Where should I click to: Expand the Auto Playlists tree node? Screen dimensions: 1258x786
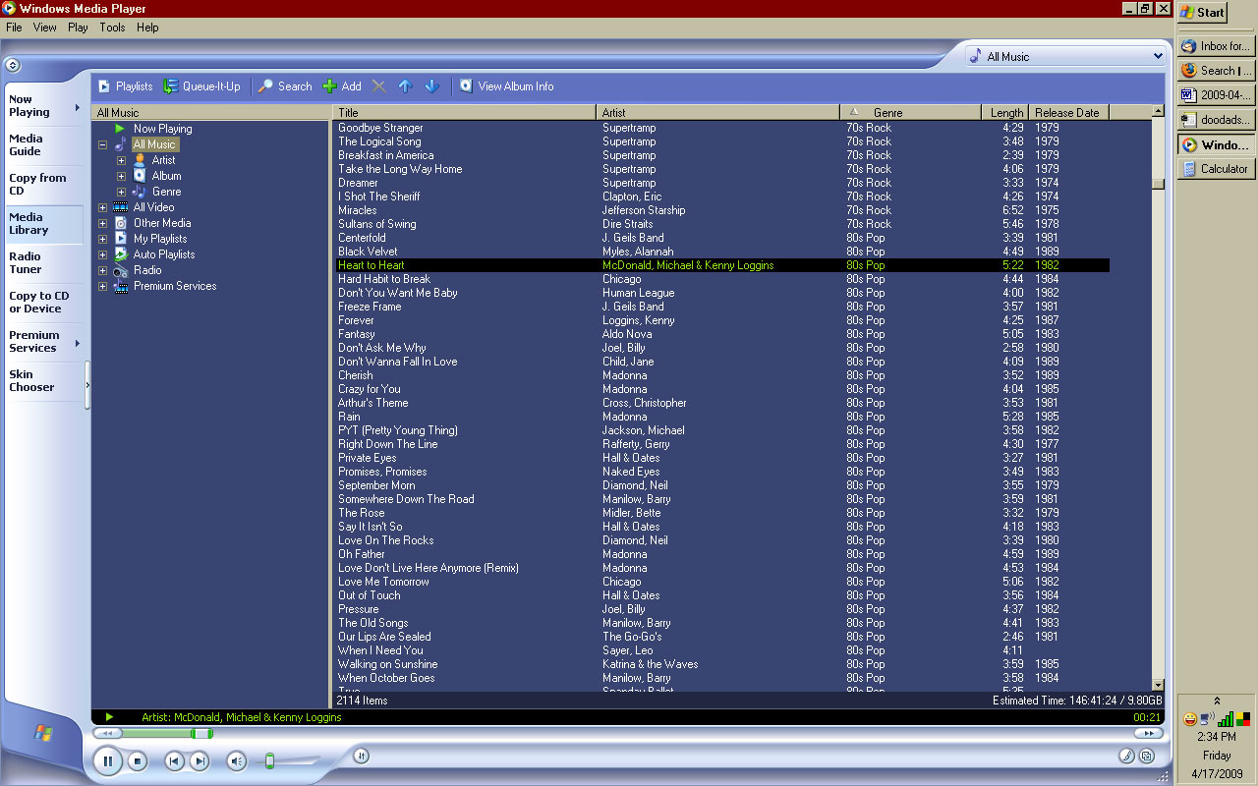click(x=102, y=254)
